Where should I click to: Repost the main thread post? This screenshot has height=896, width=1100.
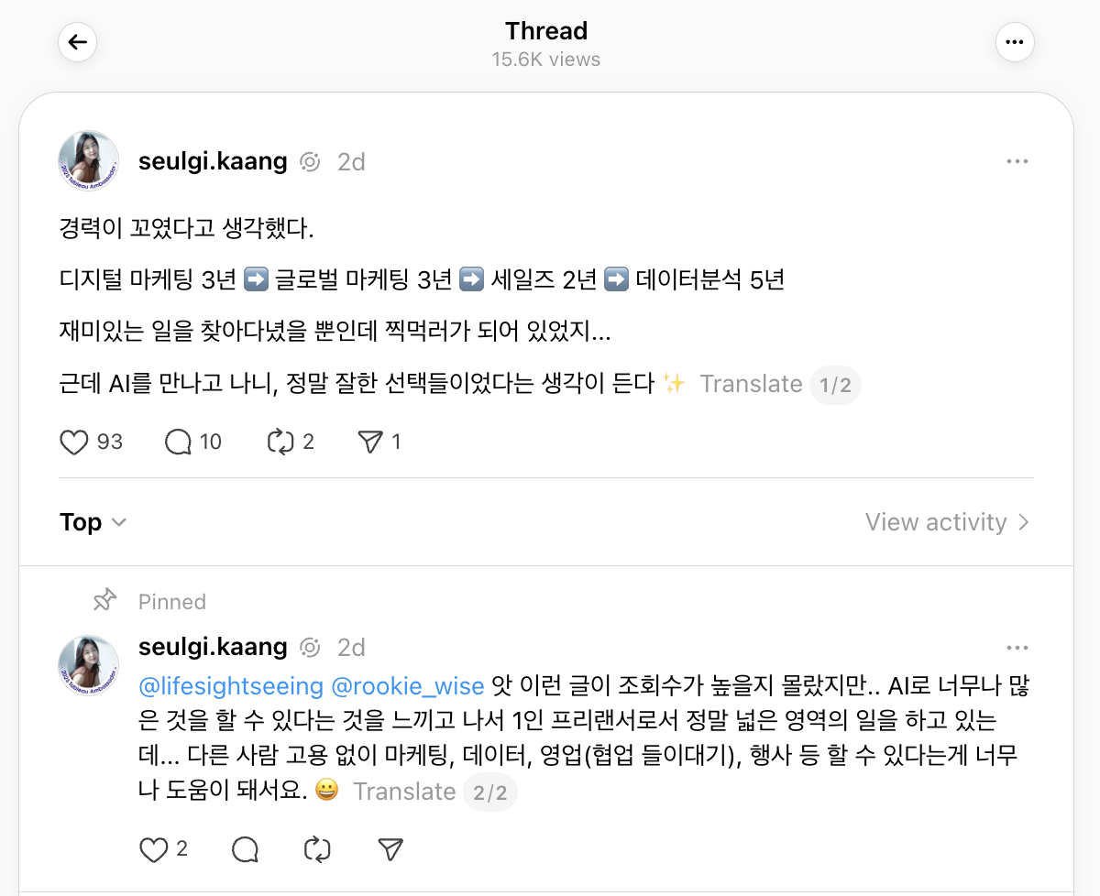coord(280,442)
